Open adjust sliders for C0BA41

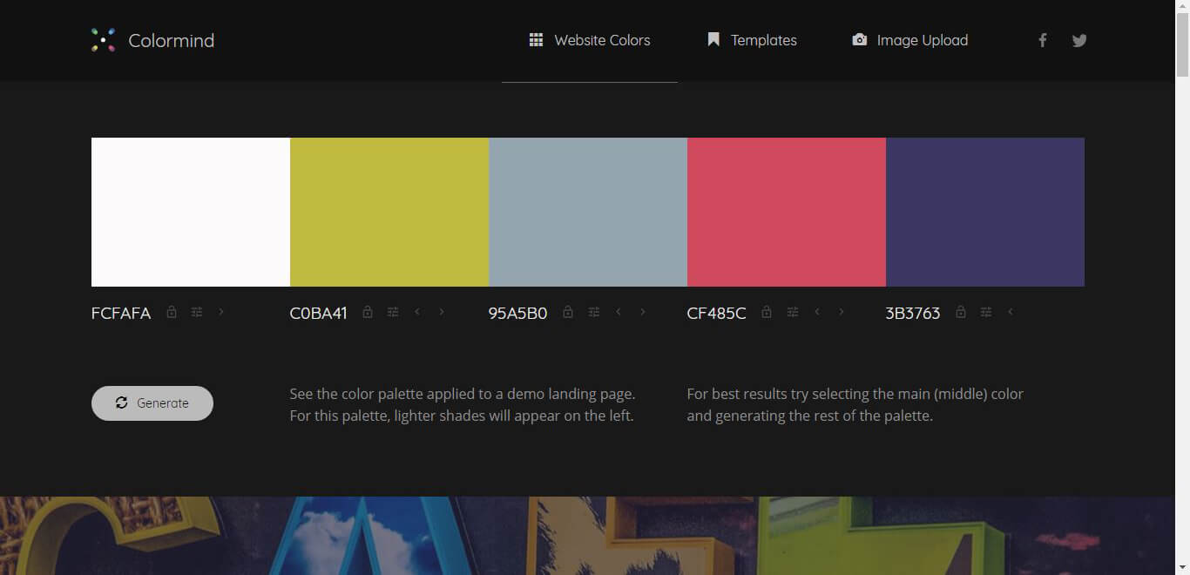(x=393, y=312)
